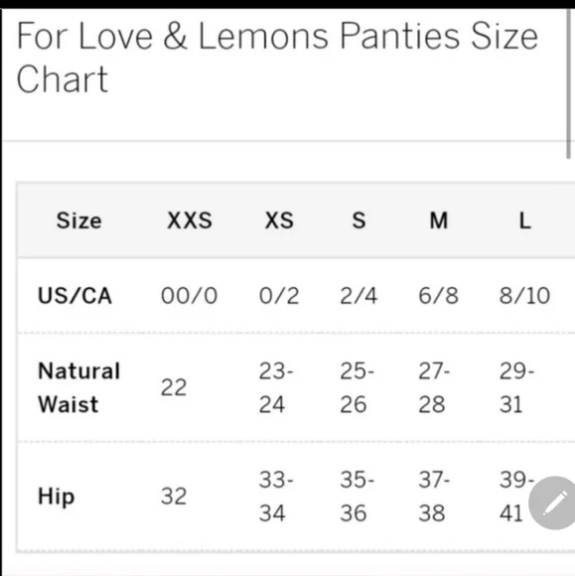
Task: Tap the pencil edit floating button
Action: [x=553, y=503]
